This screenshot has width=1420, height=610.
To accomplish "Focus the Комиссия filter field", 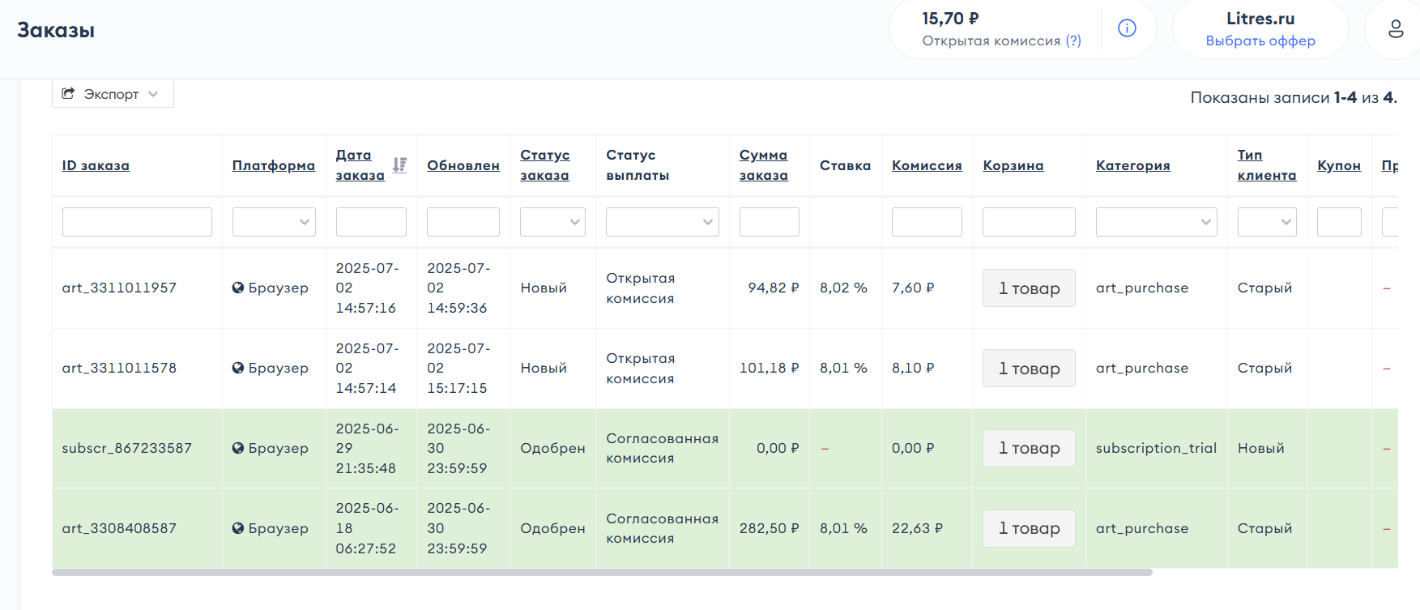I will [x=927, y=222].
